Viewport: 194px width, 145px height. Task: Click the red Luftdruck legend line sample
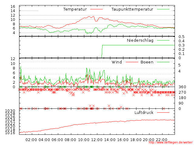163,112
